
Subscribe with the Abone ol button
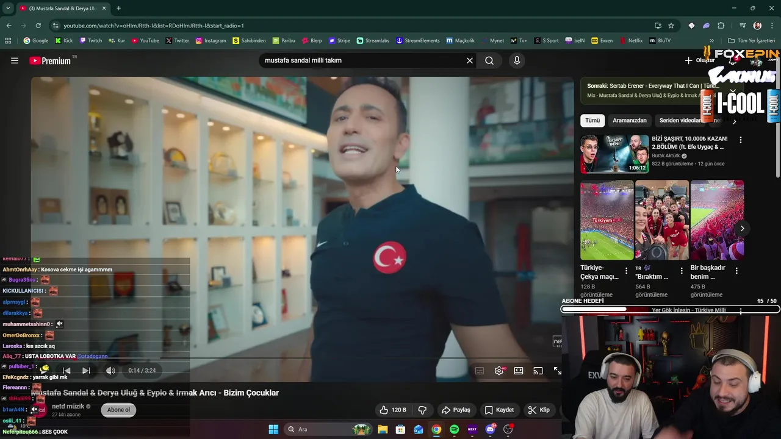(x=118, y=410)
